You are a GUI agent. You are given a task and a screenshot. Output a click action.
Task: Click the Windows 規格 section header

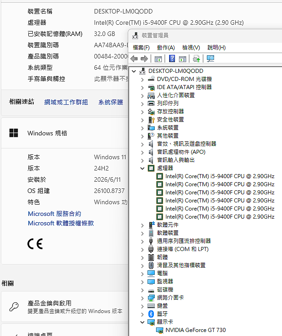pos(64,133)
